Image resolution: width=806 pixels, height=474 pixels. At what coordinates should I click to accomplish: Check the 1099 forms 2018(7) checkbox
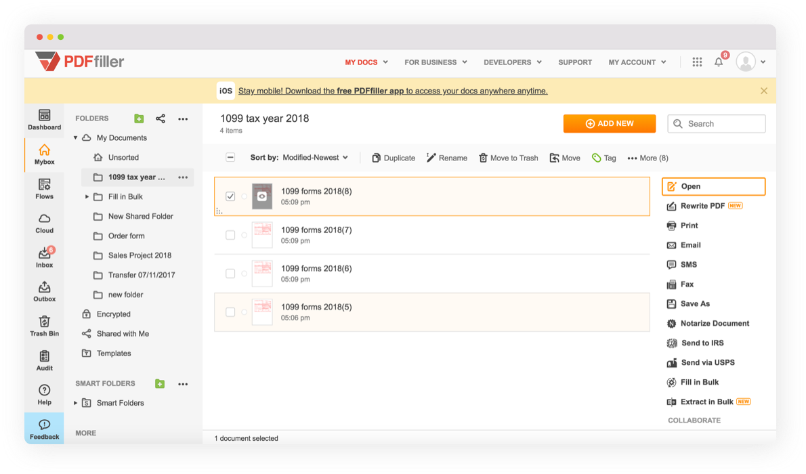pos(230,235)
